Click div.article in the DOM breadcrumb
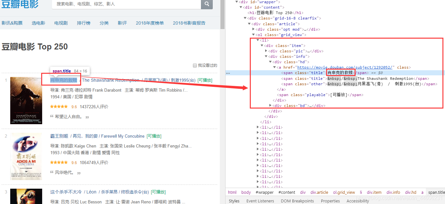 click(319, 192)
